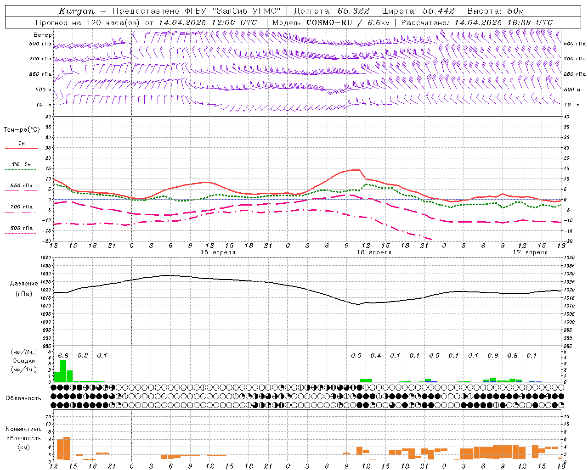
Task: Click the "Осадки" precipitation panel label
Action: (24, 361)
